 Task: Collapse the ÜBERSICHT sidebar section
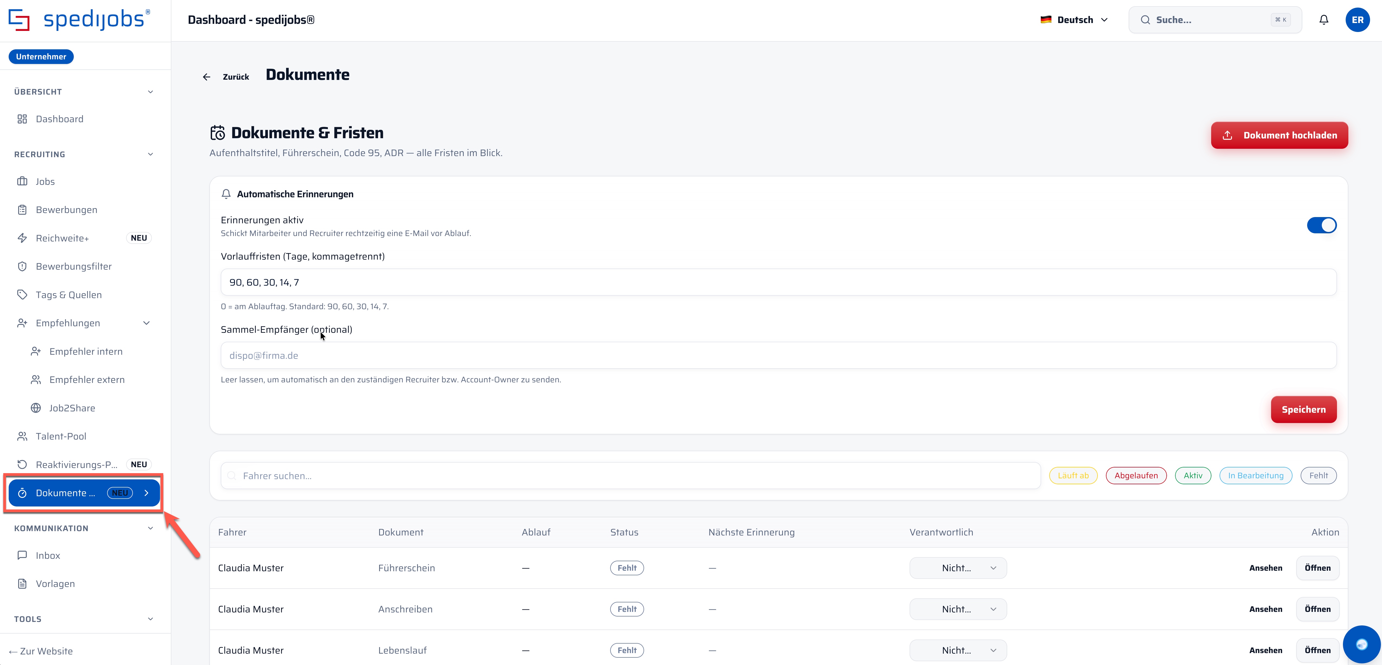click(x=151, y=92)
